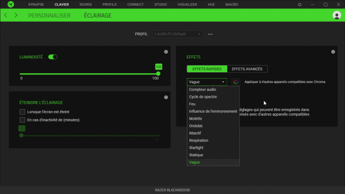Collapse the Vague effects dropdown
345x194 pixels.
click(207, 82)
